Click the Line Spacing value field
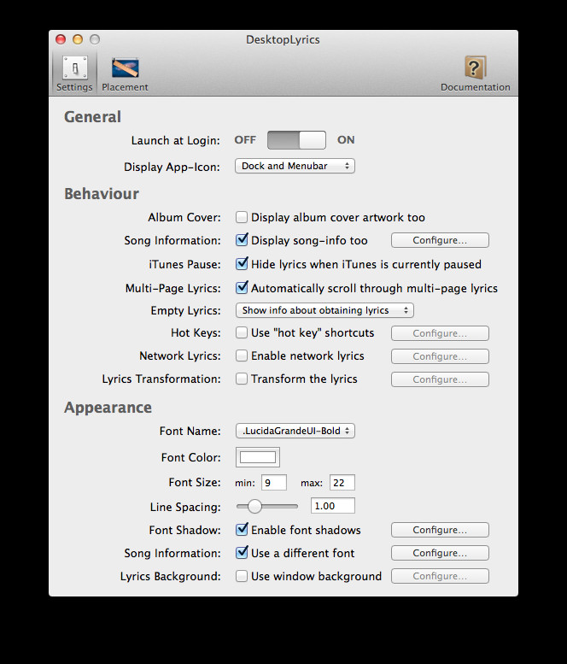The height and width of the screenshot is (664, 567). [x=332, y=506]
